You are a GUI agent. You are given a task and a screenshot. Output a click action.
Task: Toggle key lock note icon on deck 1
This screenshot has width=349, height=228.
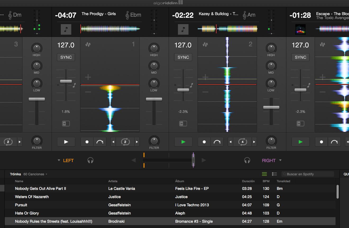click(74, 85)
